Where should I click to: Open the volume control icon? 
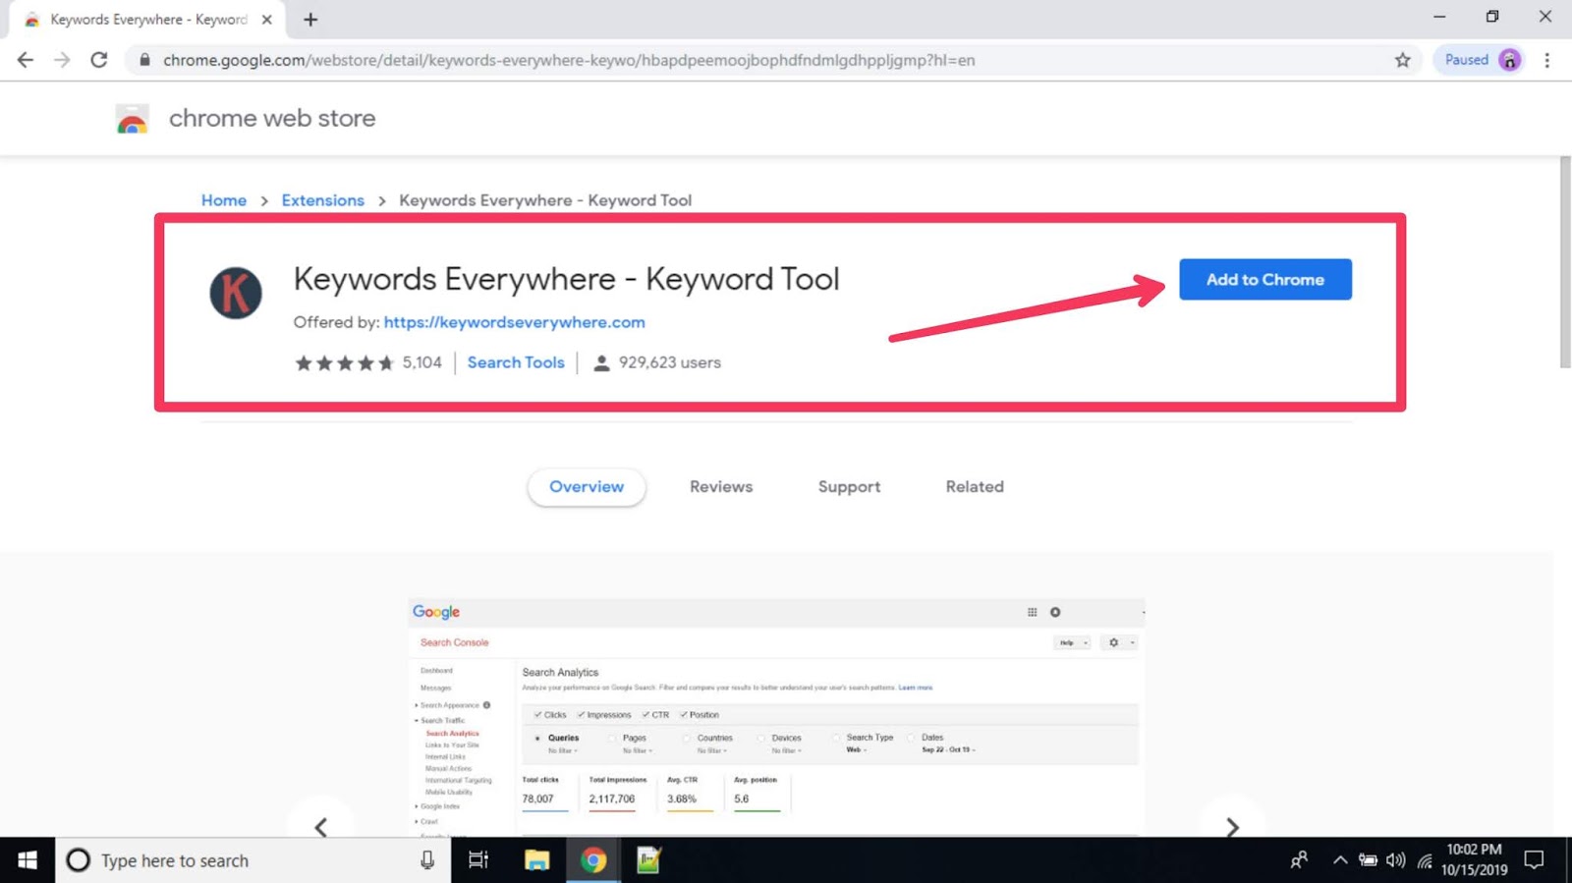pyautogui.click(x=1395, y=860)
